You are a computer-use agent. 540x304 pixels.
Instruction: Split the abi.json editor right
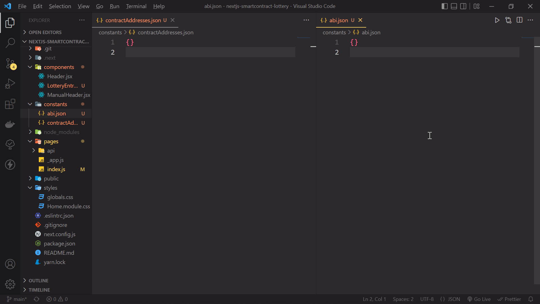(519, 20)
